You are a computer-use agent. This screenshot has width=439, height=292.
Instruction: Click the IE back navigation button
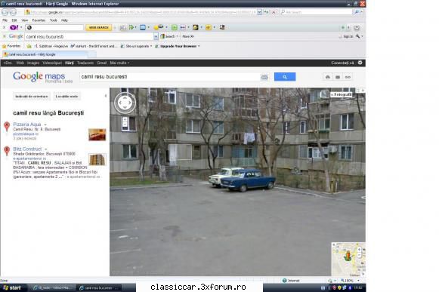pos(5,12)
